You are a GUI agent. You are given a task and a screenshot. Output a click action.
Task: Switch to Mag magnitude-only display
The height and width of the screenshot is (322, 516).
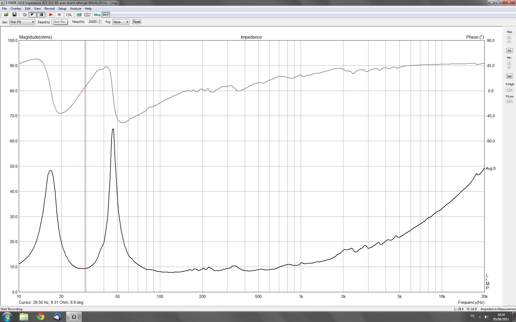point(97,15)
